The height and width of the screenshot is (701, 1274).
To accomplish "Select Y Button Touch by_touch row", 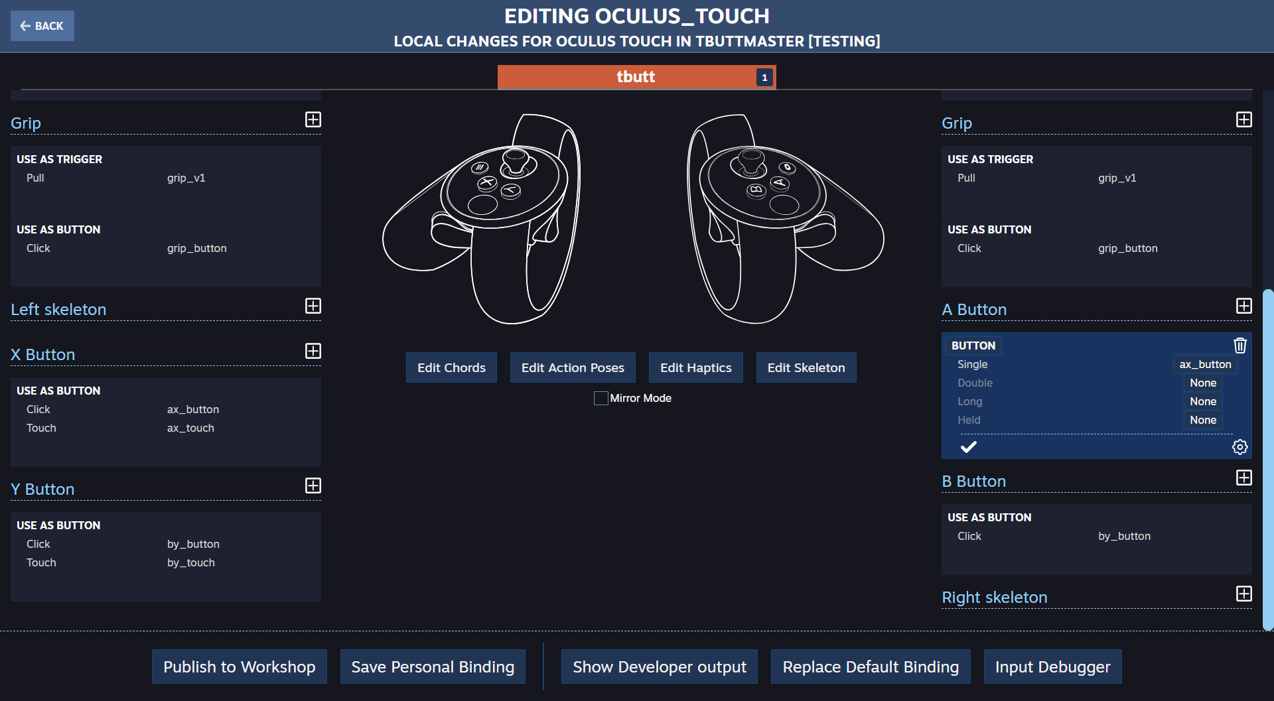I will tap(166, 562).
